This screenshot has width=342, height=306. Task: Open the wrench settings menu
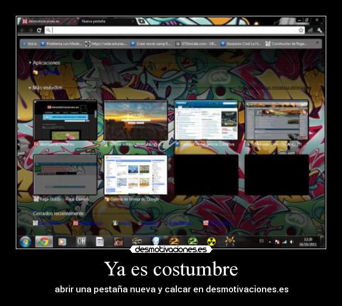[x=319, y=30]
